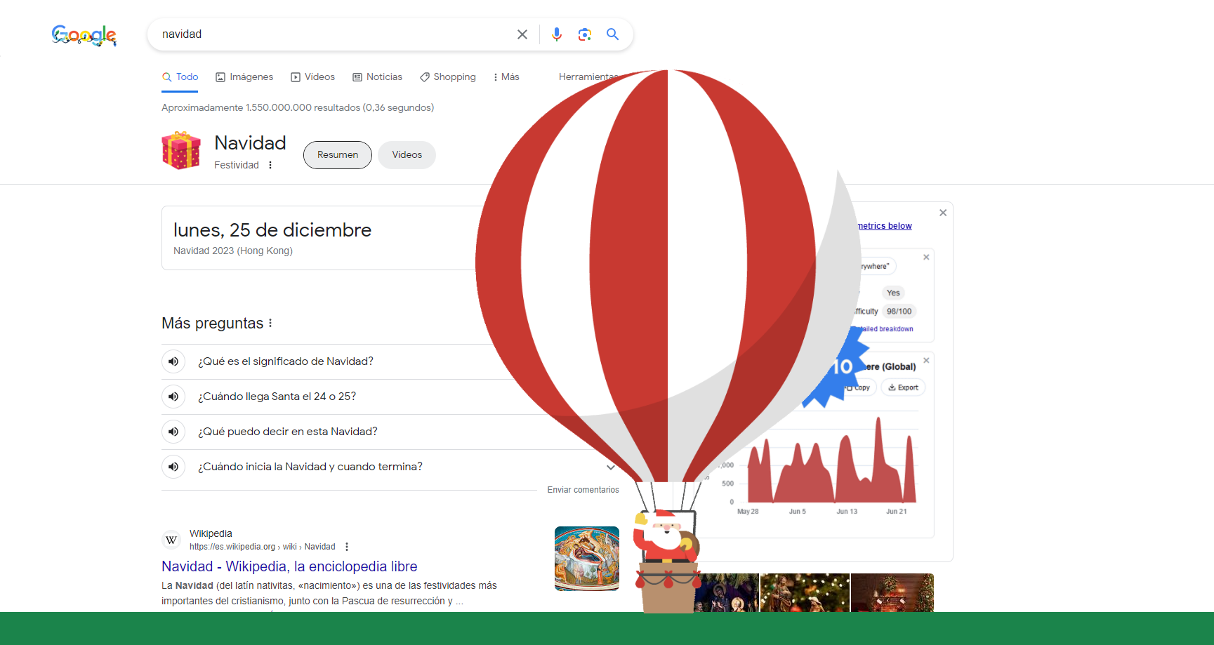
Task: Click the fireplace image thumbnail at right
Action: (892, 593)
